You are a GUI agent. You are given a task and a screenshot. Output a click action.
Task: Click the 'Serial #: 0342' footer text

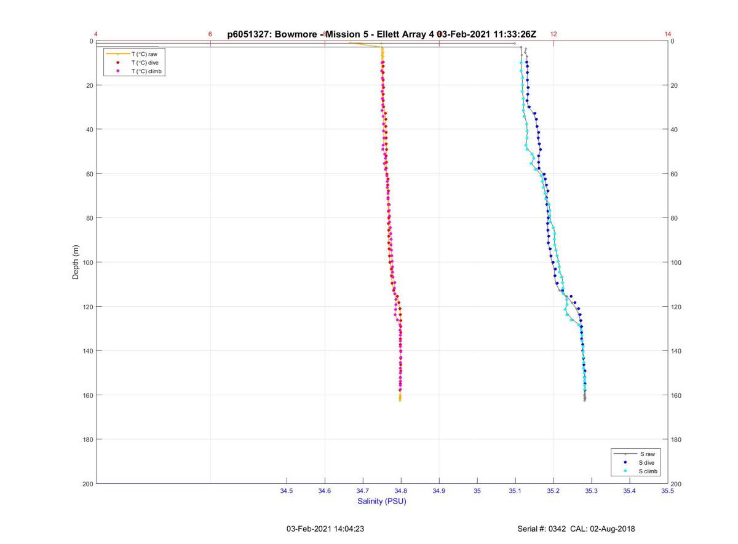543,529
